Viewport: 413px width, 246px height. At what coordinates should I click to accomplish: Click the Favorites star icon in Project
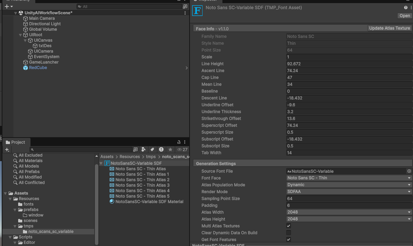(x=170, y=150)
